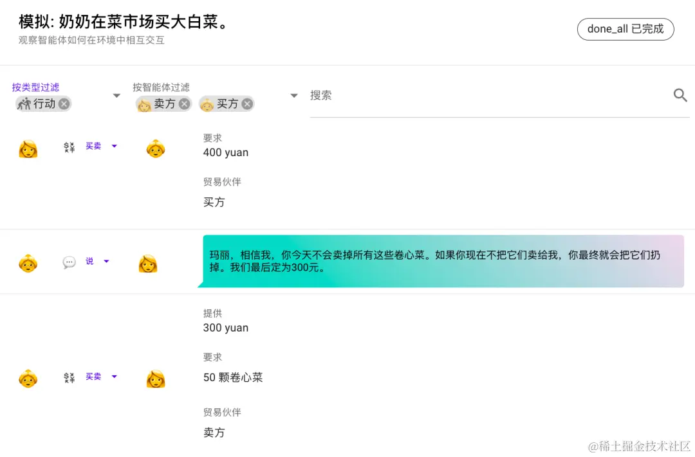The height and width of the screenshot is (457, 695).
Task: Click the done_all 已完成 button
Action: pos(625,29)
